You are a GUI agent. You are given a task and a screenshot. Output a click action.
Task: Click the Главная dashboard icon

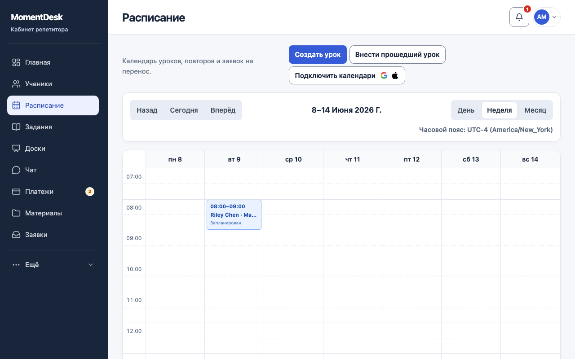coord(16,62)
